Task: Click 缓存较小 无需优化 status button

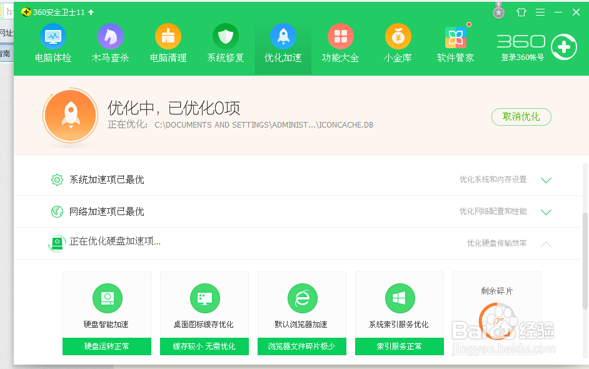Action: pyautogui.click(x=204, y=346)
